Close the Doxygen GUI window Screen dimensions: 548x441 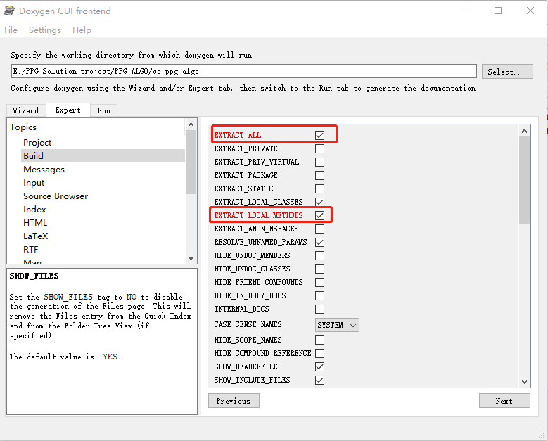pos(530,11)
